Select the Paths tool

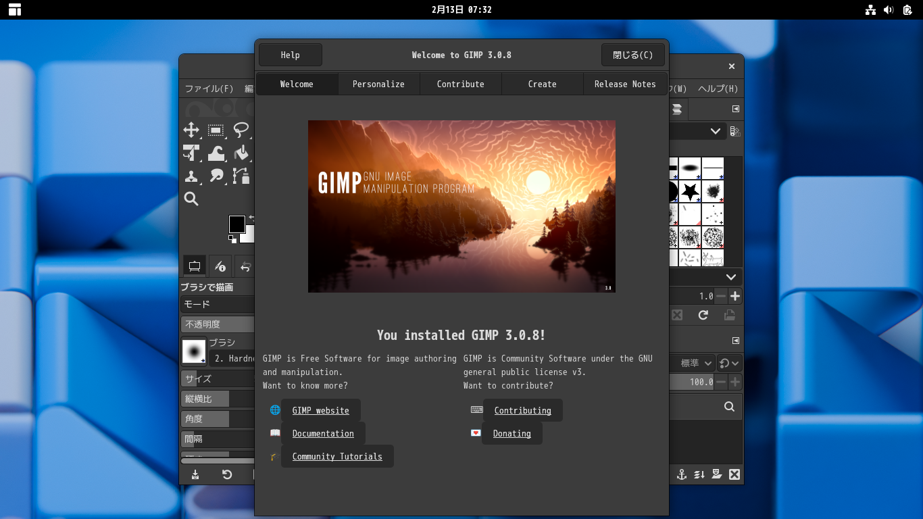point(241,176)
